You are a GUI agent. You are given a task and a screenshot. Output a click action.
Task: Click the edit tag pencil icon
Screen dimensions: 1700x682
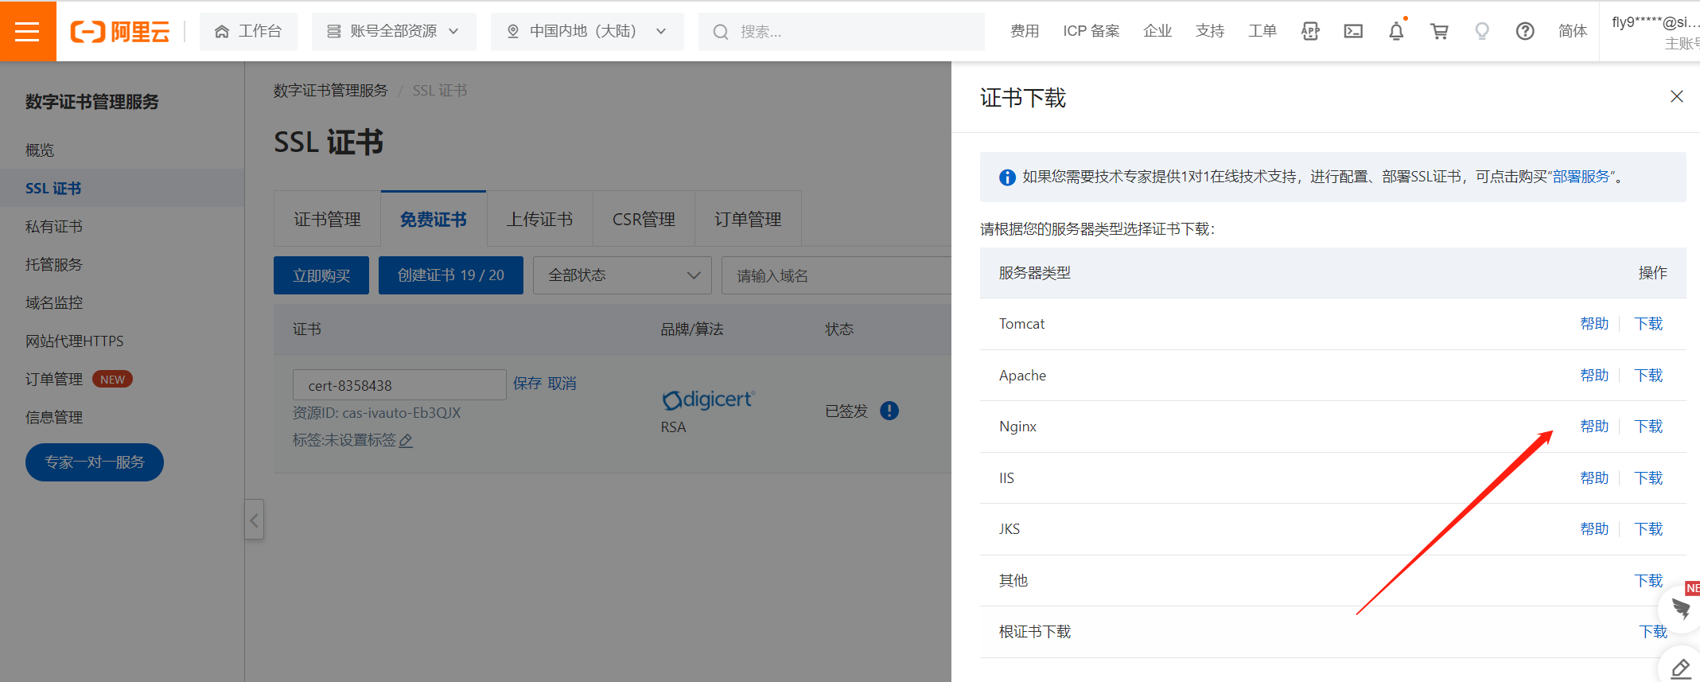coord(406,440)
